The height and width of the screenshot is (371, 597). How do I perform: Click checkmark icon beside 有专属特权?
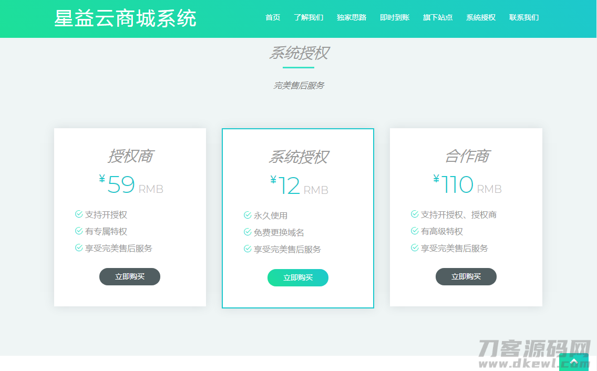tap(79, 231)
